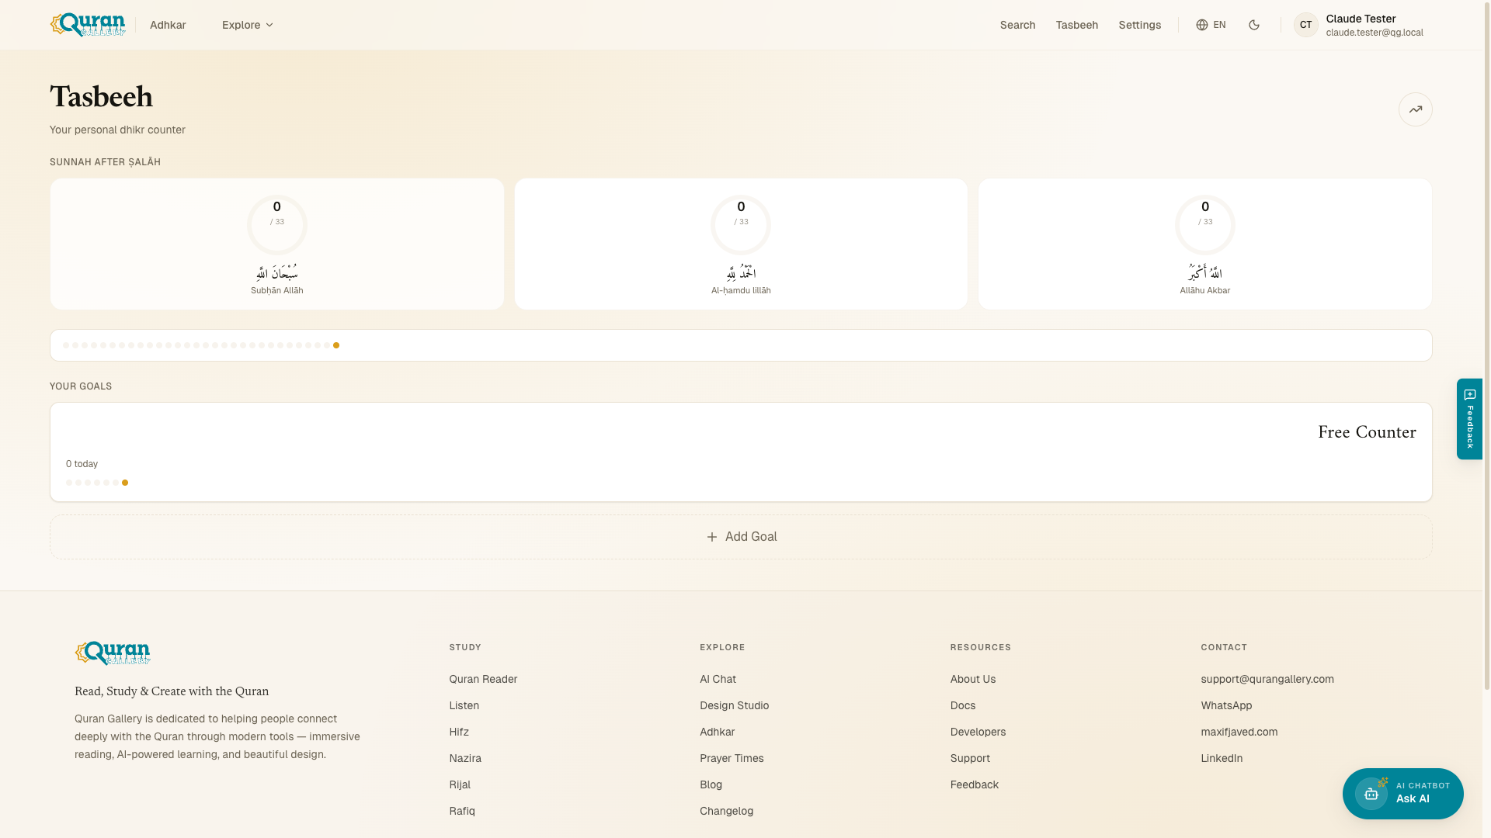Click the plus icon beside Add Goal
The image size is (1491, 838).
(712, 537)
